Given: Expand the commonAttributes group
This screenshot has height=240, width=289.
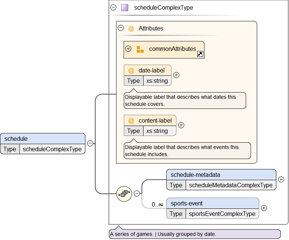Looking at the screenshot, I should click(128, 49).
